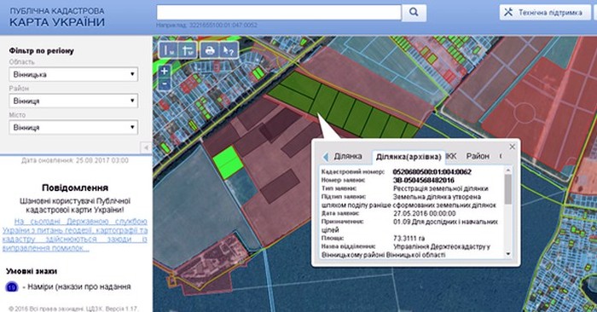Click left arrow to show previous popup tabs
This screenshot has height=312, width=597.
point(326,156)
